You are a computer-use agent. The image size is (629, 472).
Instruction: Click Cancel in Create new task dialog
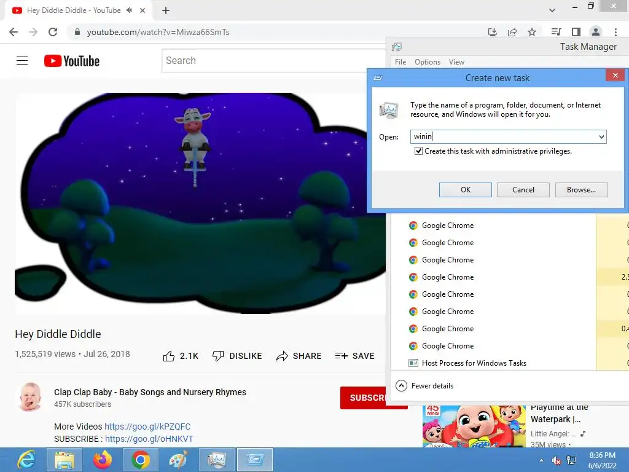click(x=523, y=190)
